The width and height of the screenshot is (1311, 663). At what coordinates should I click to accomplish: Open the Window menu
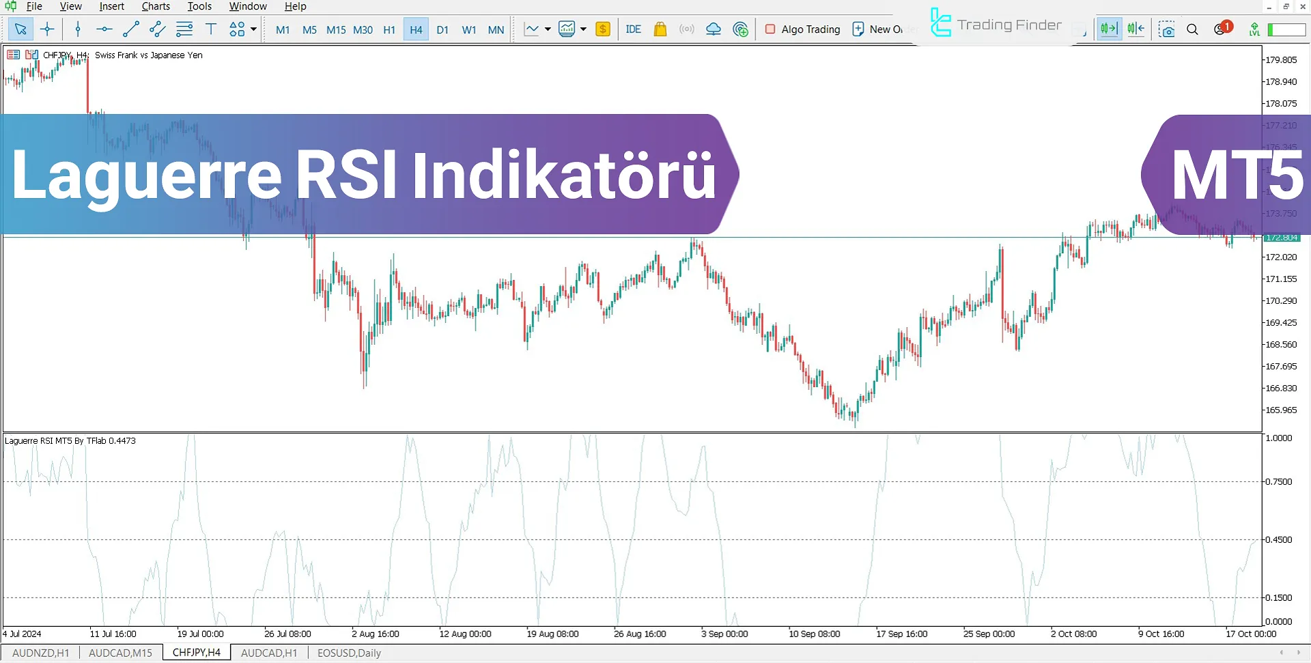(x=248, y=6)
